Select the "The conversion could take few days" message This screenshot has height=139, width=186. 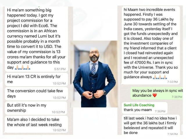coord(36,94)
